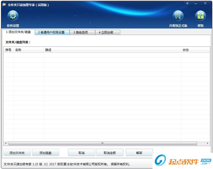Open the 3 高级选项 tab

[82, 32]
